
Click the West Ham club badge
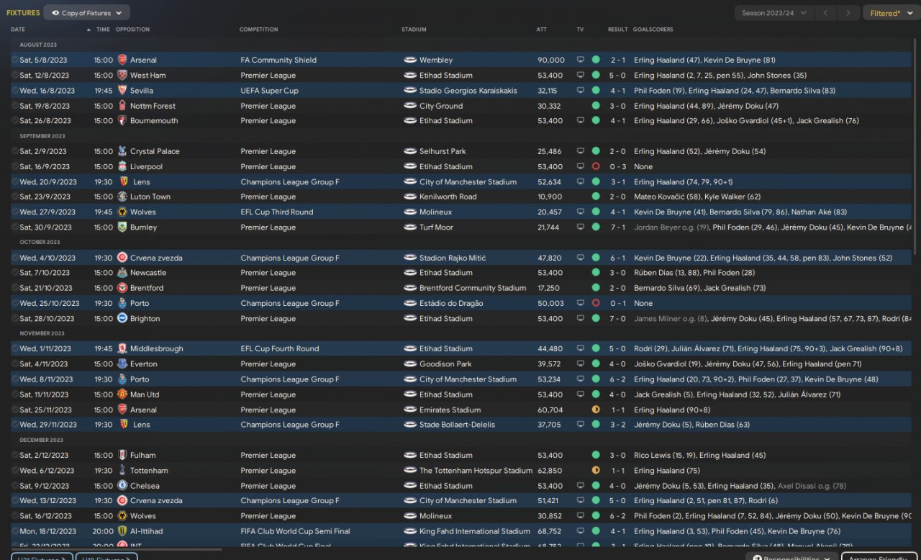(122, 75)
